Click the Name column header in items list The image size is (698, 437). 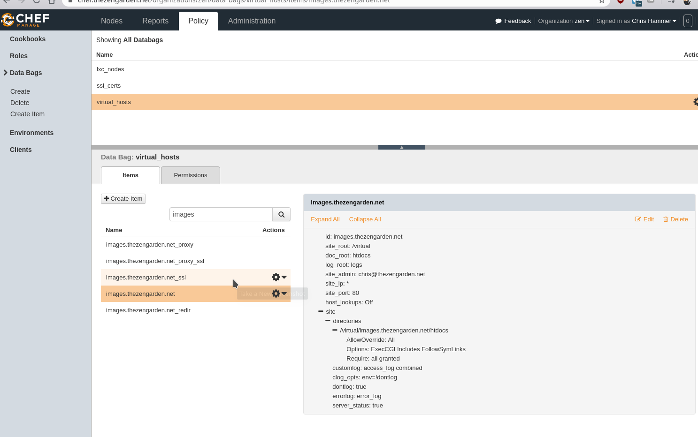(114, 230)
